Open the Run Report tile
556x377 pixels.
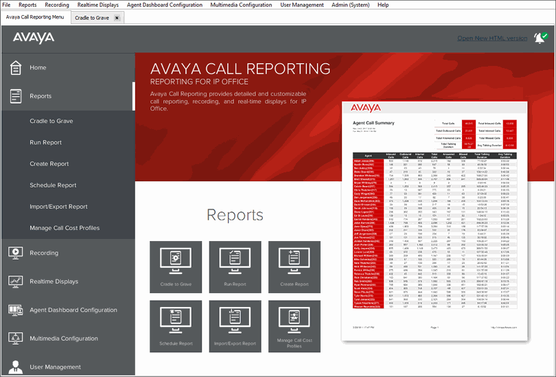point(235,267)
